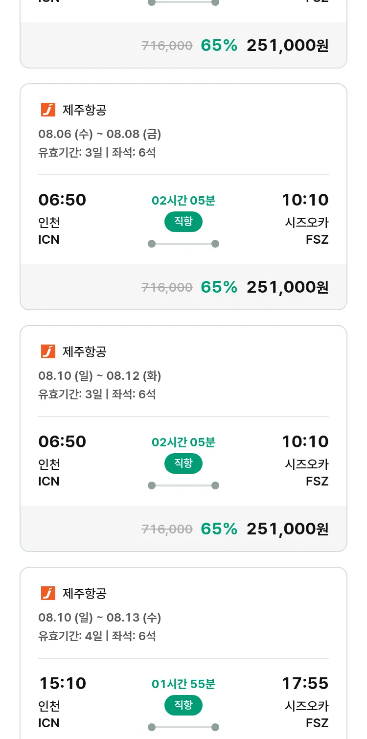Open the 08.06 (수) ~ 08.08 (금) date range
The height and width of the screenshot is (739, 367).
[100, 134]
